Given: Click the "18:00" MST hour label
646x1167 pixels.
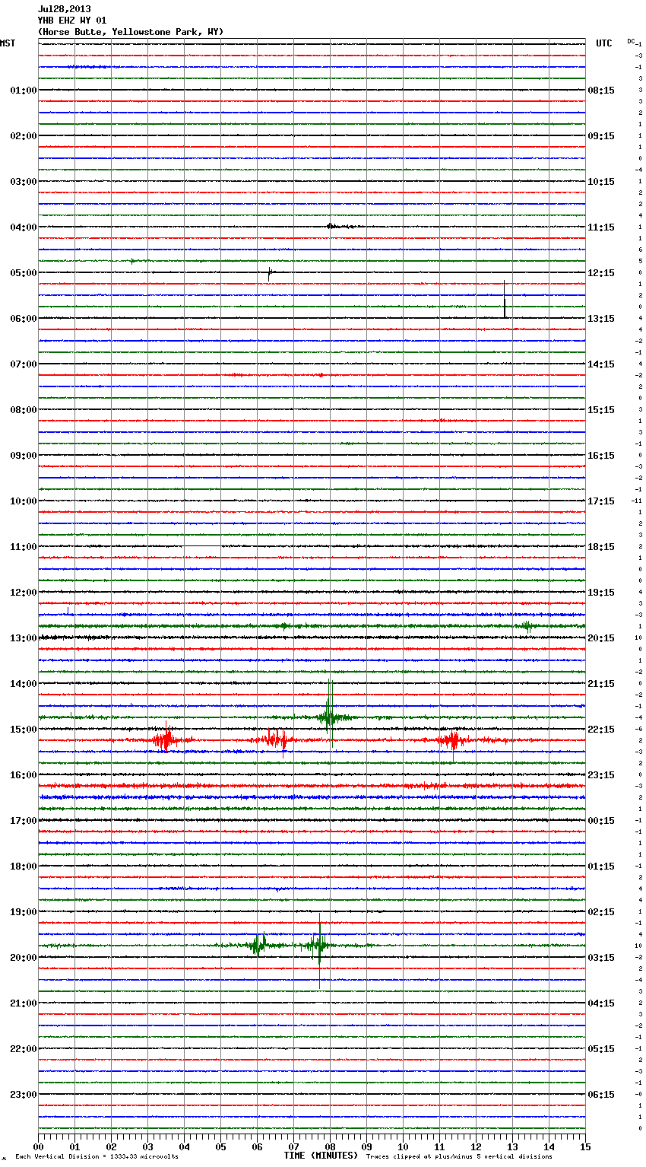Looking at the screenshot, I should [24, 867].
